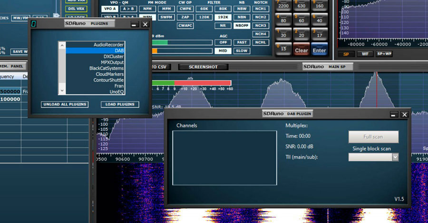
Task: Click Full scan in DAB plugin
Action: tap(373, 137)
